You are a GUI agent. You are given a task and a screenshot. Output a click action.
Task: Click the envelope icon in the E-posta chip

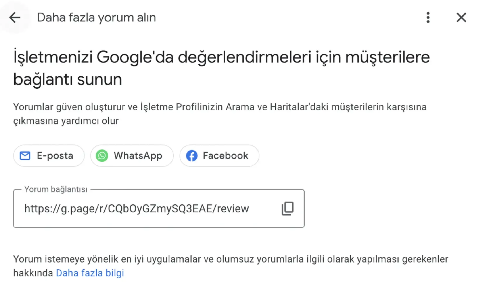point(25,156)
